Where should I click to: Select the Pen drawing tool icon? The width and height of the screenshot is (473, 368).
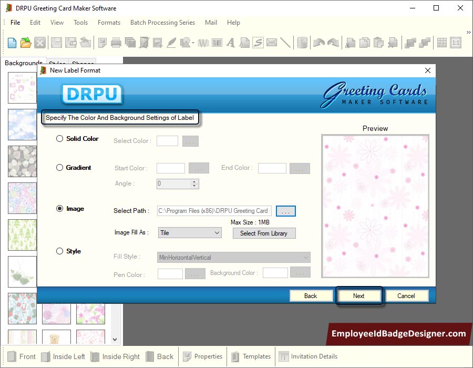[171, 43]
